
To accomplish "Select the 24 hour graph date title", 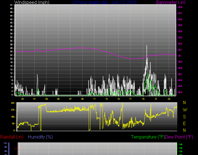I will (104, 2).
